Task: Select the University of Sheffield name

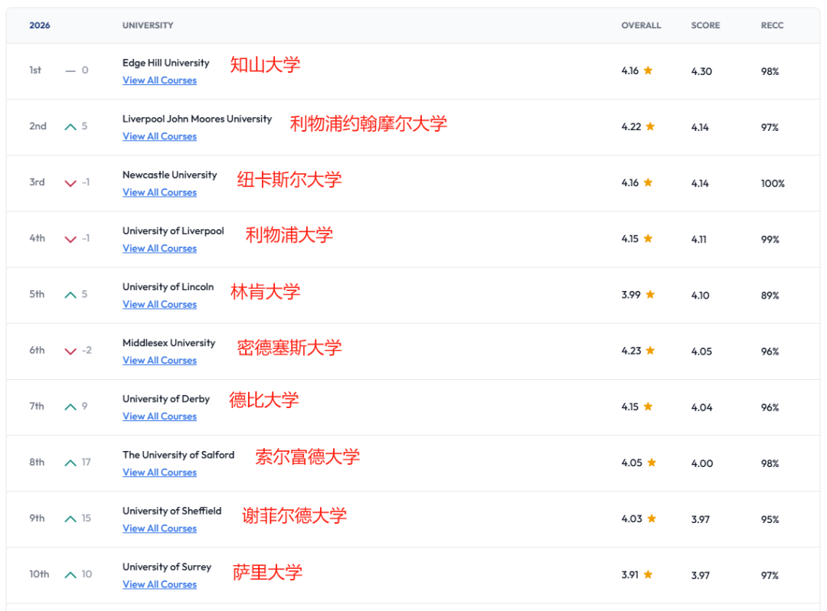Action: (x=172, y=511)
